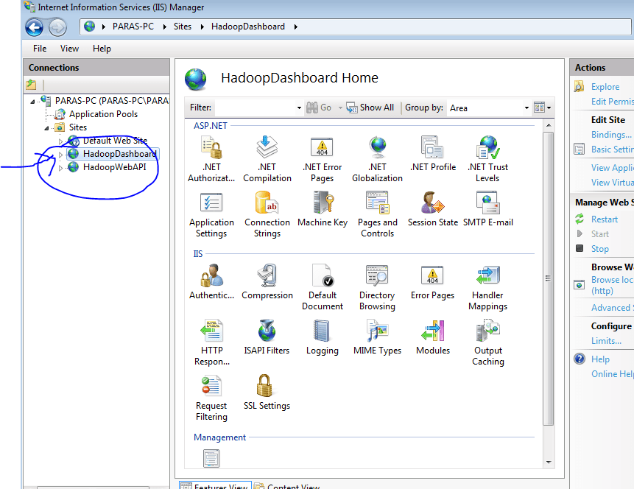
Task: Click Bindings... action link
Action: click(x=611, y=134)
